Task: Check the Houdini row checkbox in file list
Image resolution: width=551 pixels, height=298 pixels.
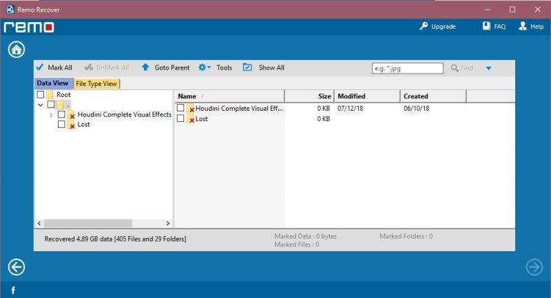Action: click(180, 108)
